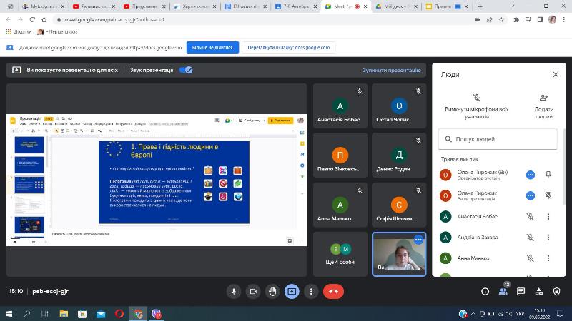Screen dimensions: 572x321
Task: Turn off camera in the call bar
Action: tap(252, 291)
